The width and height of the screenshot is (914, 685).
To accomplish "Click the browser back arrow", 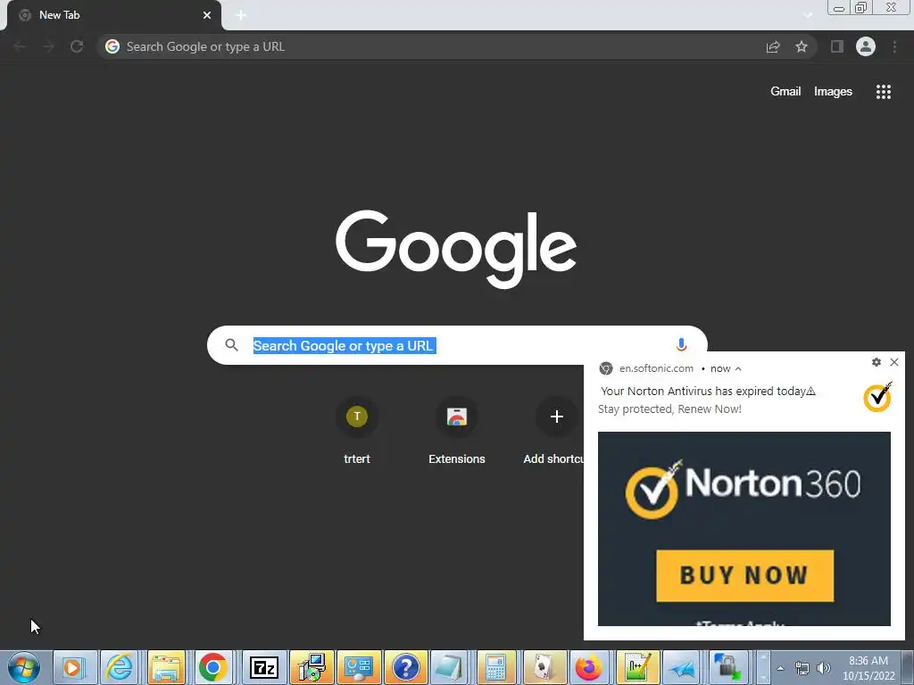I will pos(20,46).
